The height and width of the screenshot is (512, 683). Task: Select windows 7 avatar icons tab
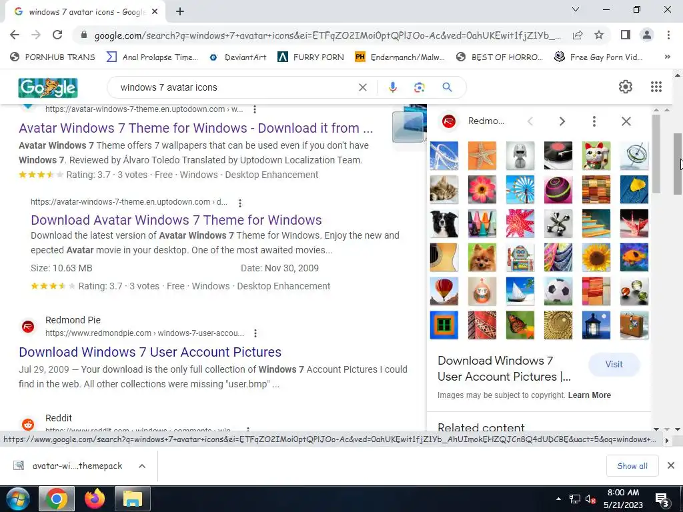[x=85, y=12]
